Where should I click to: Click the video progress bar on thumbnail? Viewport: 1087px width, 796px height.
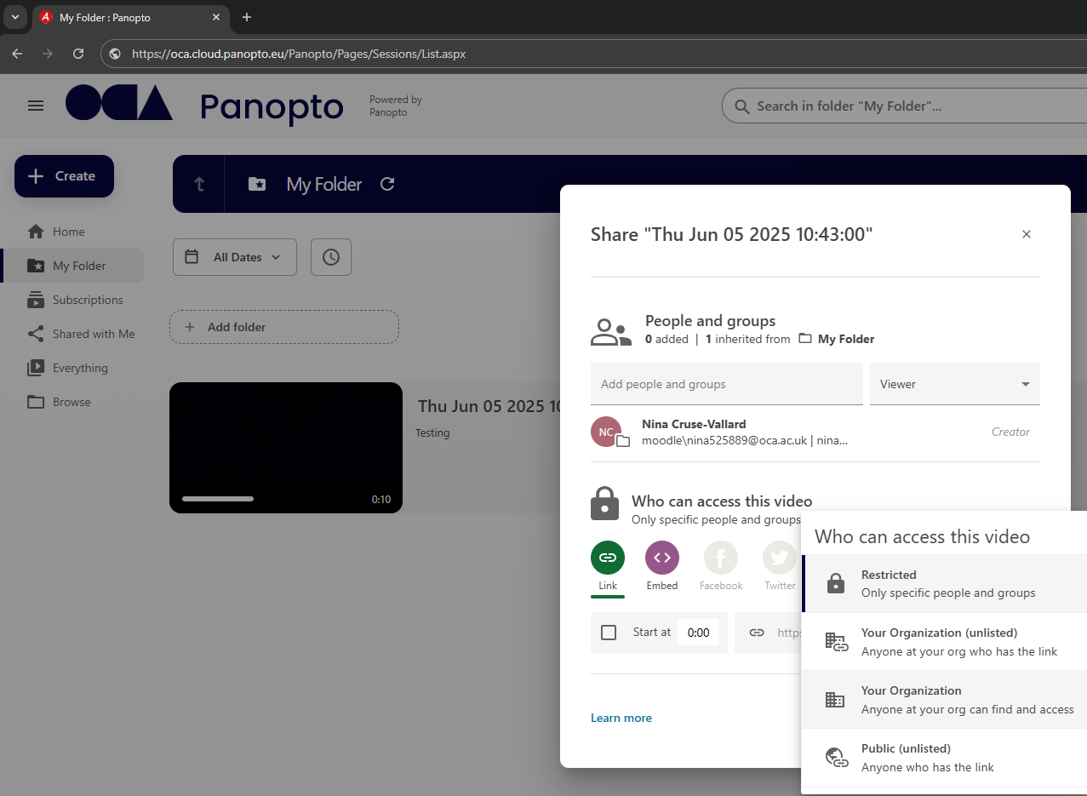[x=218, y=499]
